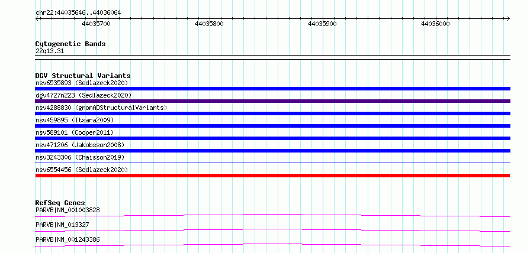This screenshot has height=253, width=527.
Task: Open variant nsv3243306 (Chaisson2019) label
Action: pyautogui.click(x=80, y=157)
